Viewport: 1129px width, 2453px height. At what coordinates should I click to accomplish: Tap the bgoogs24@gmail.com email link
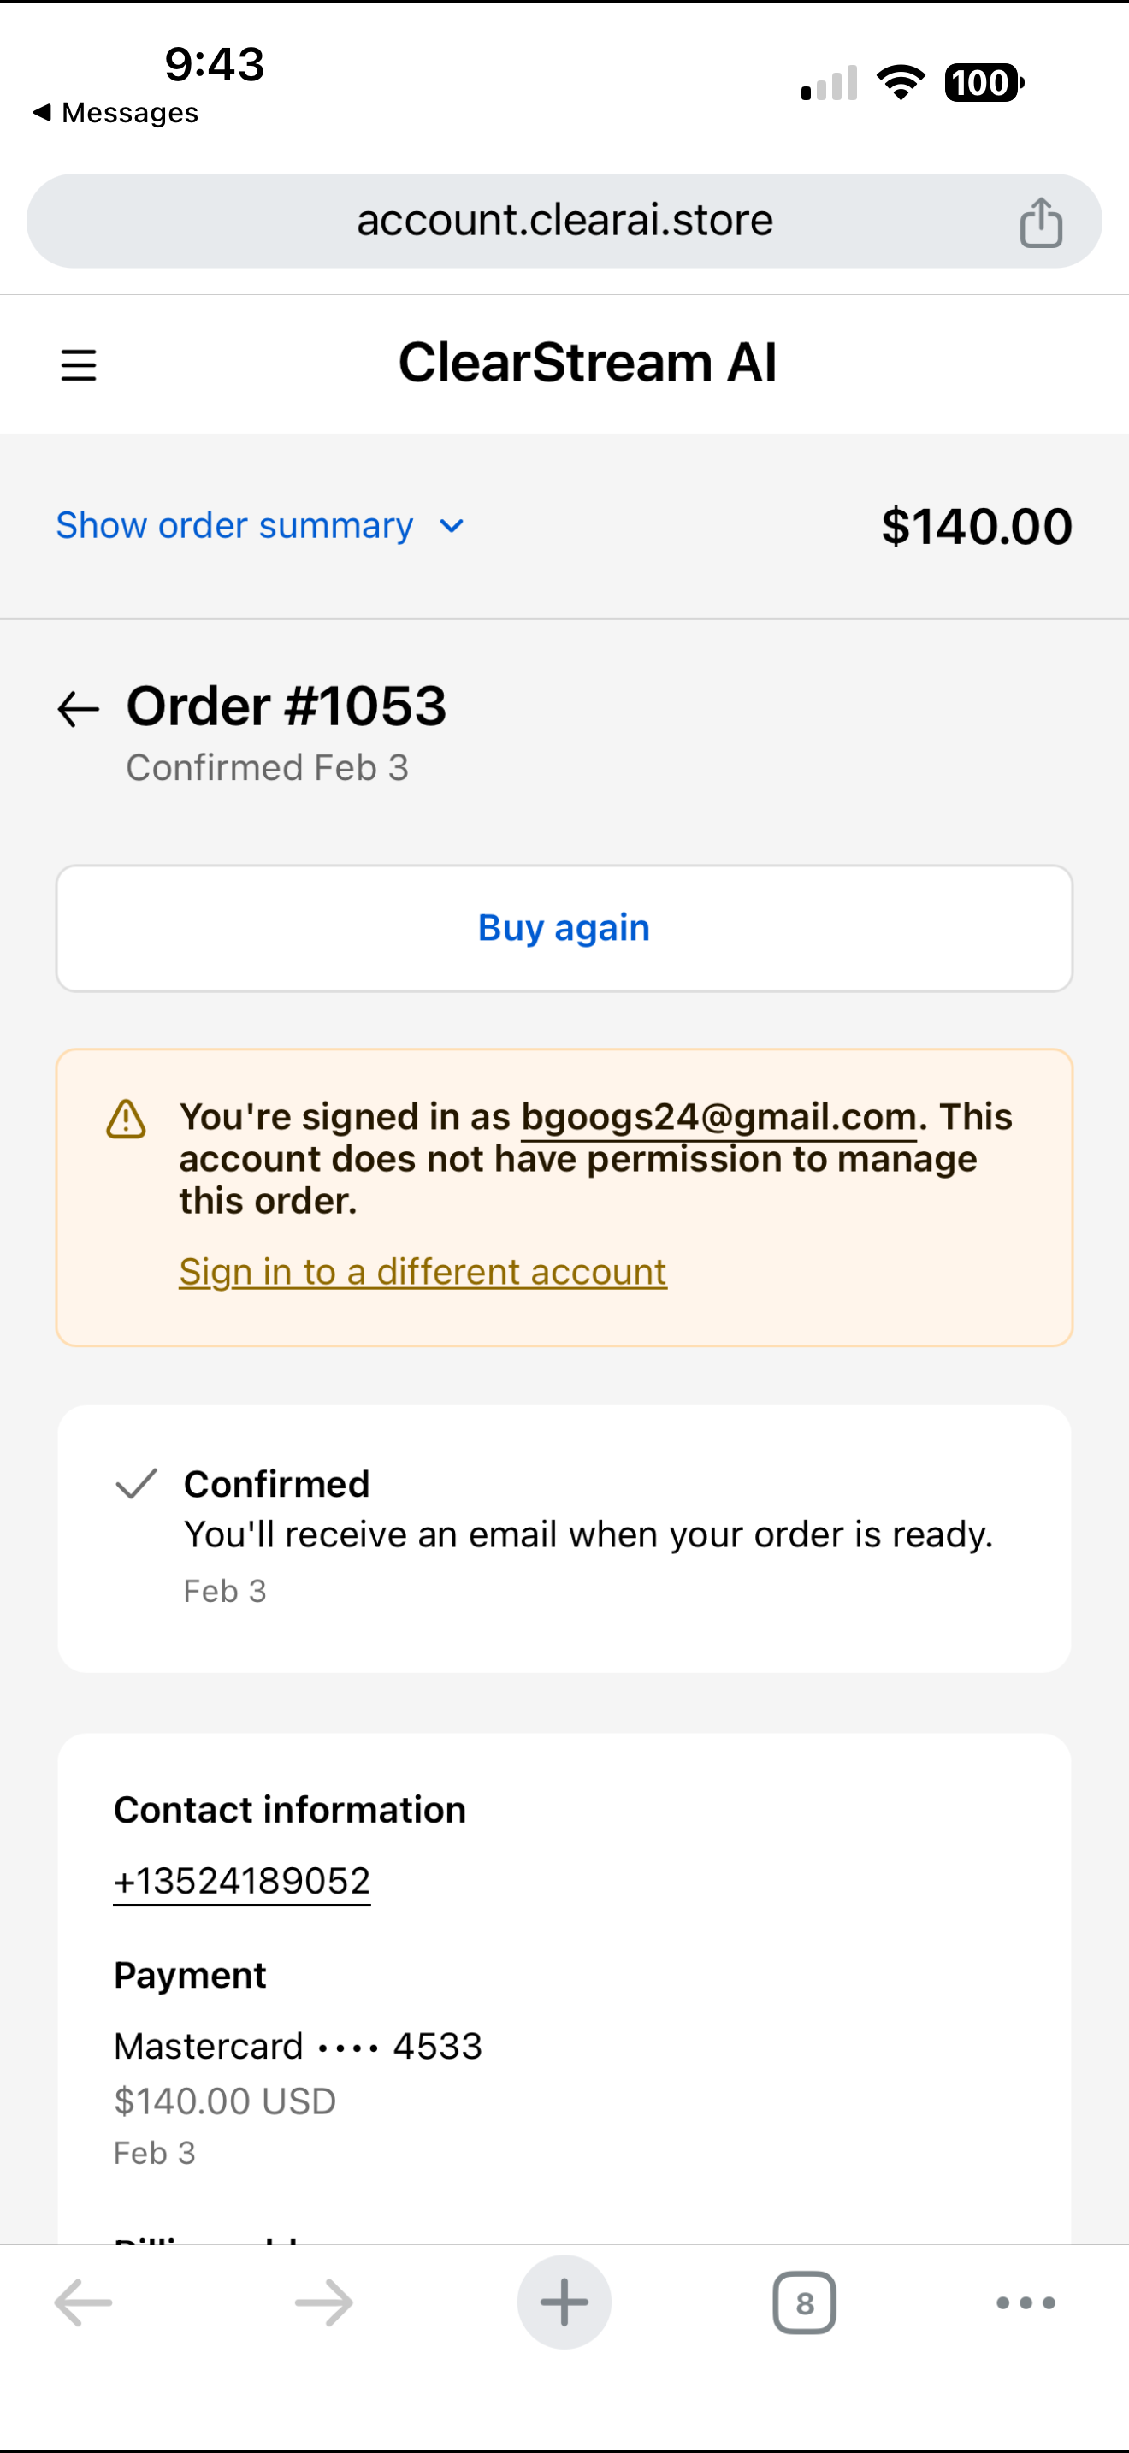point(718,1117)
